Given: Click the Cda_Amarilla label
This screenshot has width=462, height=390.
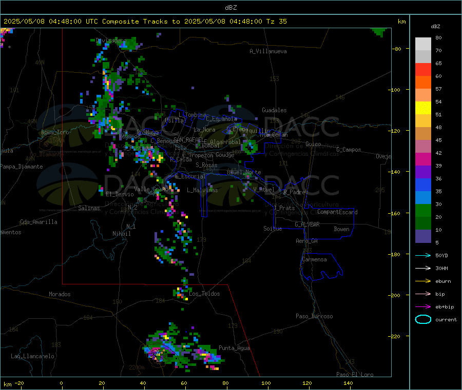Looking at the screenshot, I should pos(38,222).
